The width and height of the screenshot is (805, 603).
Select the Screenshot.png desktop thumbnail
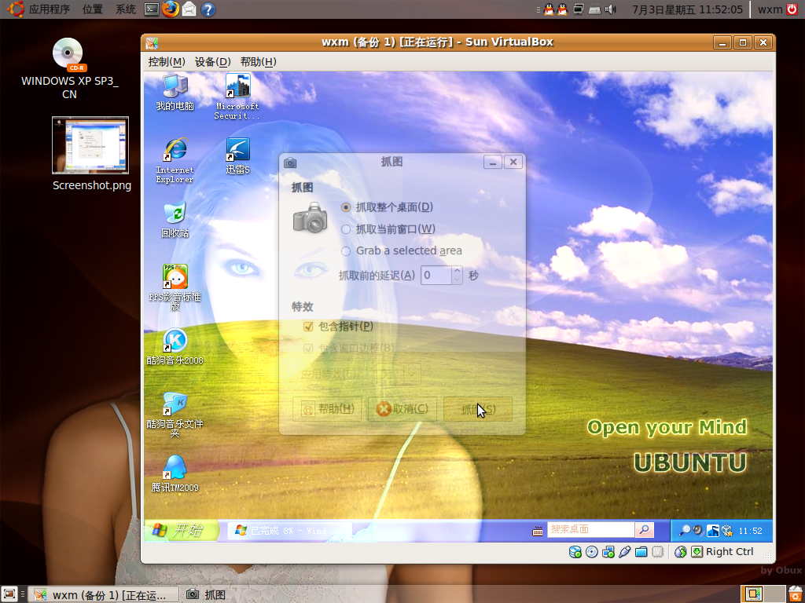point(90,145)
